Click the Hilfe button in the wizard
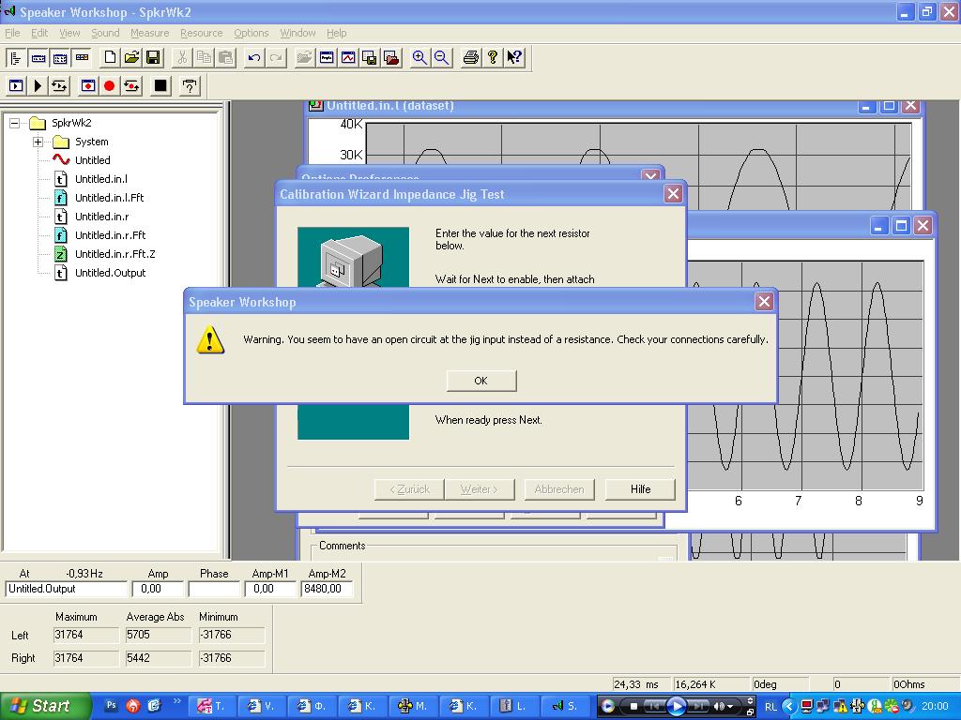 tap(640, 489)
